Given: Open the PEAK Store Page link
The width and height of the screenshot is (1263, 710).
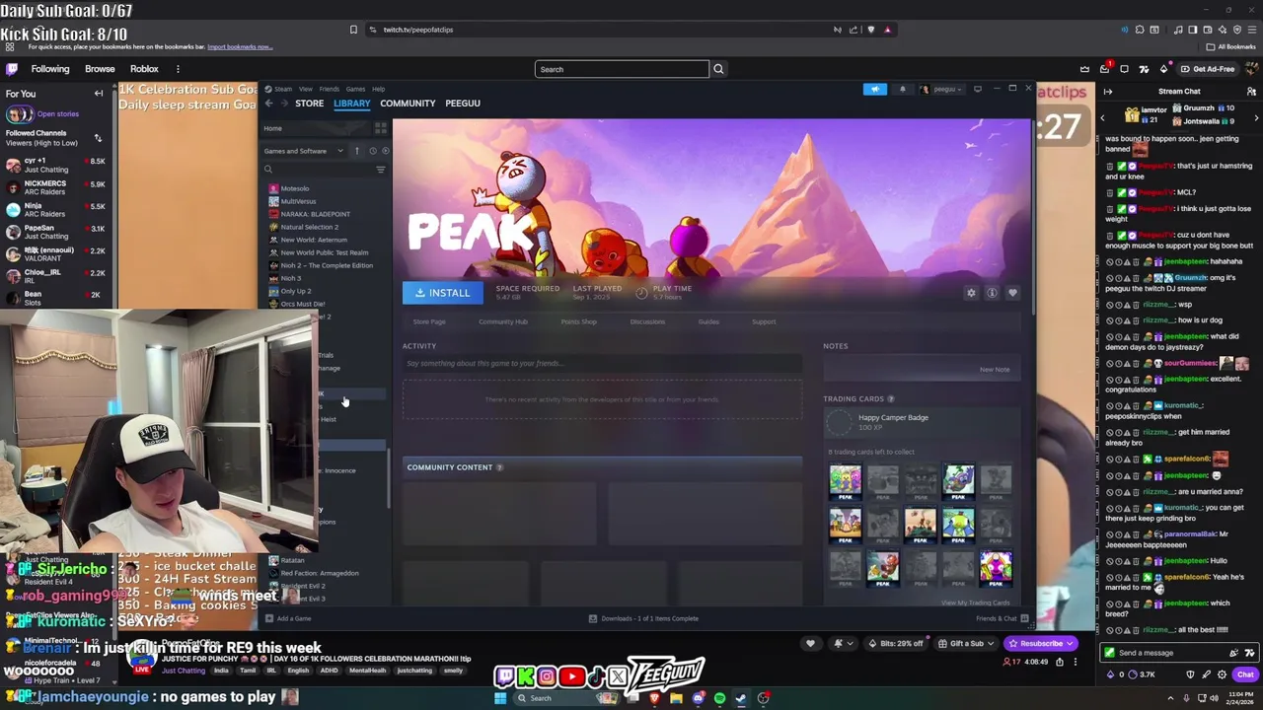Looking at the screenshot, I should coord(429,321).
